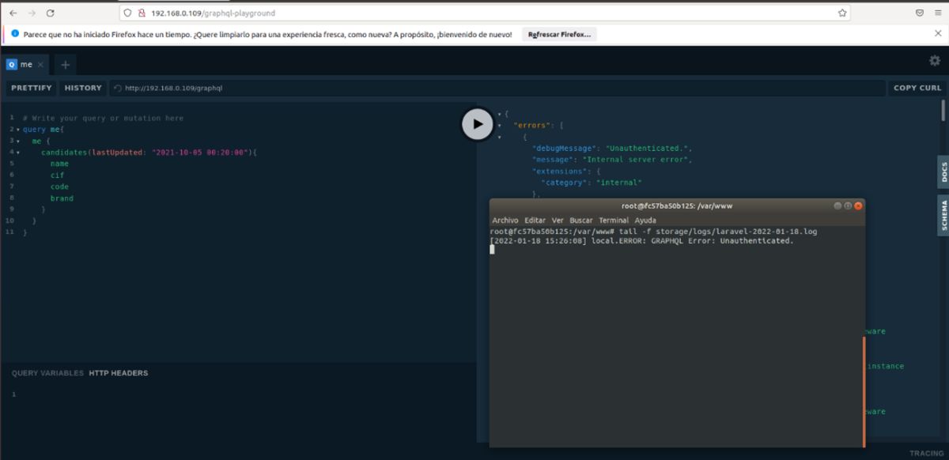Click the lastUpdated date string value

[x=200, y=152]
